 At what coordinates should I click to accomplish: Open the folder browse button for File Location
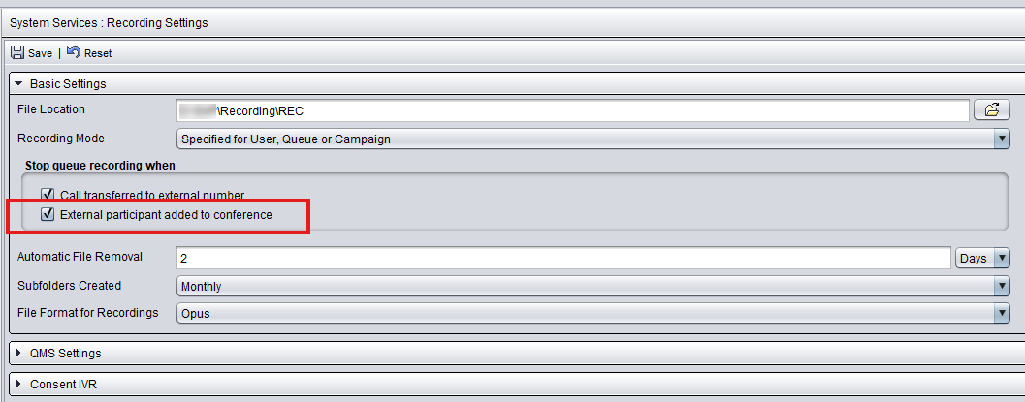(x=992, y=110)
